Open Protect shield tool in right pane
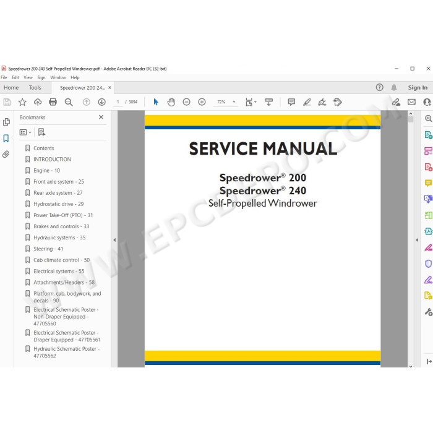Image resolution: width=433 pixels, height=433 pixels. coord(428,264)
